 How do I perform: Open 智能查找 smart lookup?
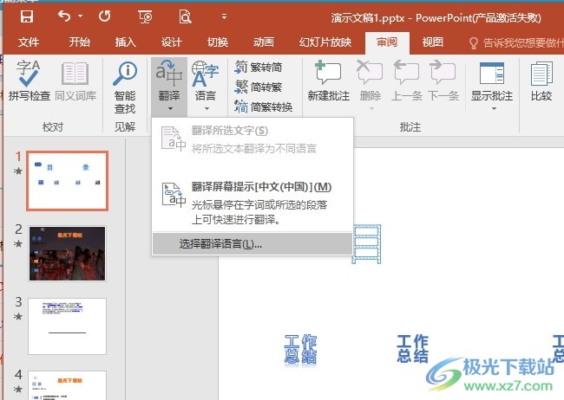[125, 87]
